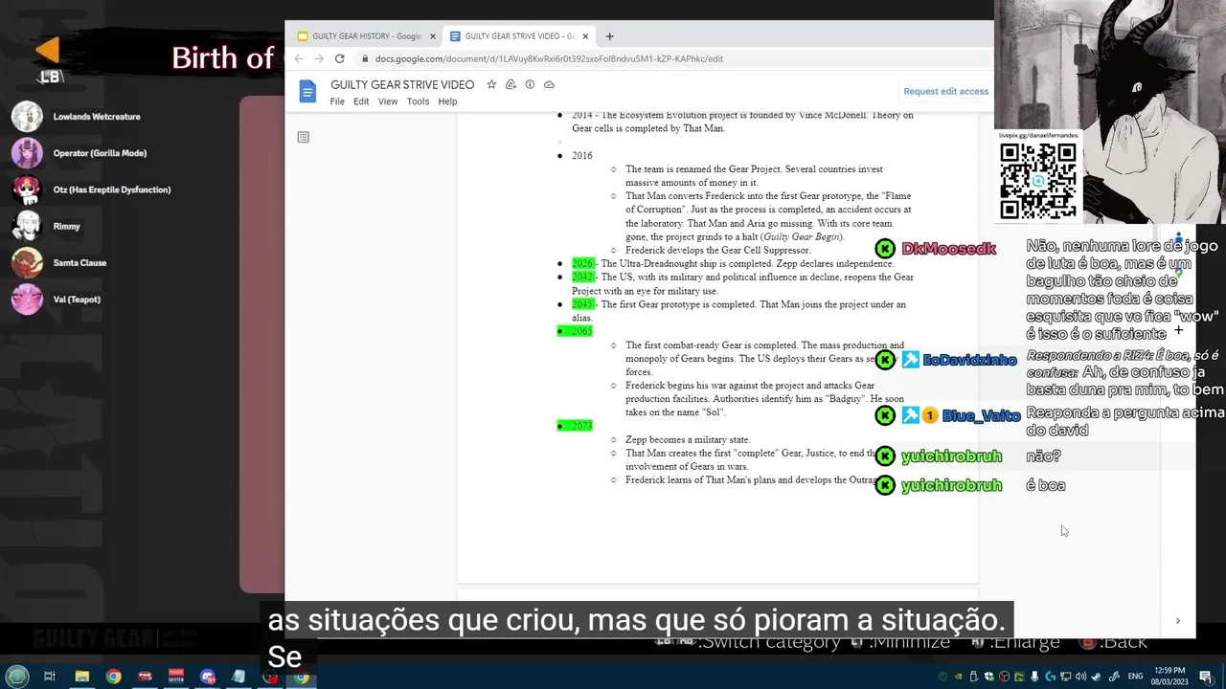Open the first Chrome taskbar icon

[x=113, y=677]
